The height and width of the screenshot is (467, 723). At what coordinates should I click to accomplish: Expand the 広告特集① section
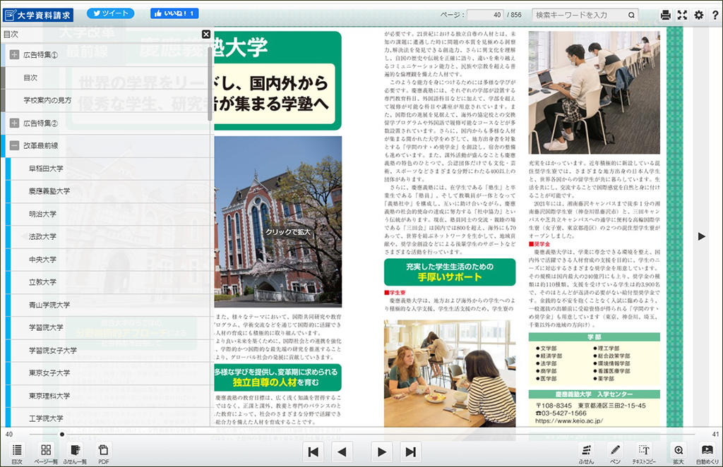pos(14,54)
